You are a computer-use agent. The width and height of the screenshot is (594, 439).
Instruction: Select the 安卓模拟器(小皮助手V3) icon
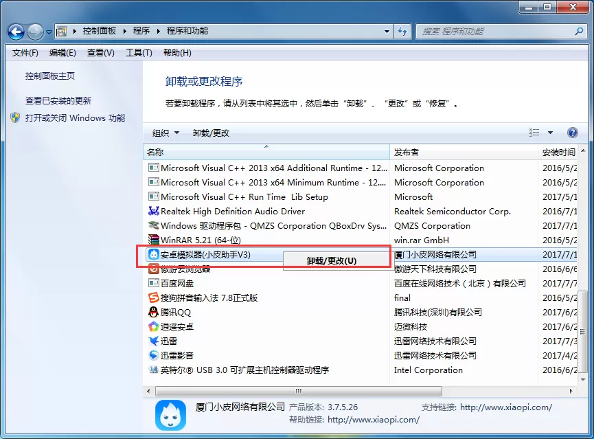click(153, 254)
